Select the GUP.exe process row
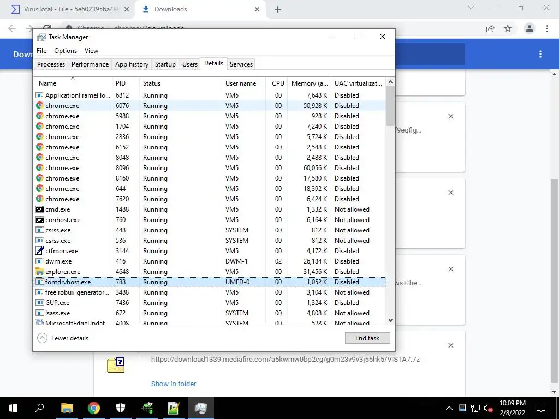 [210, 302]
